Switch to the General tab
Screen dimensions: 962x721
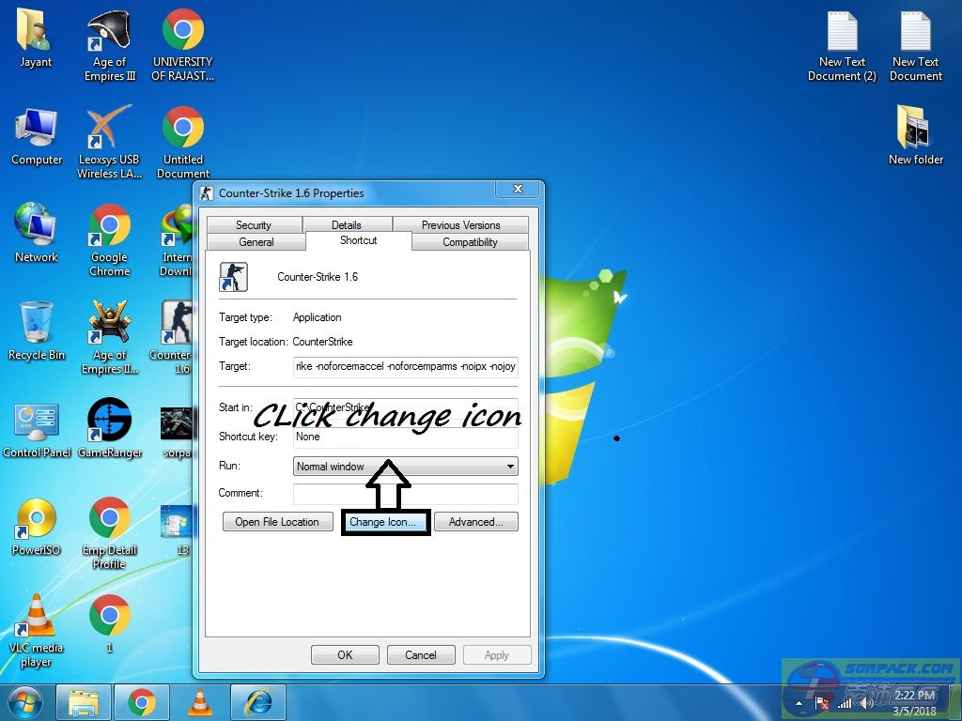256,242
